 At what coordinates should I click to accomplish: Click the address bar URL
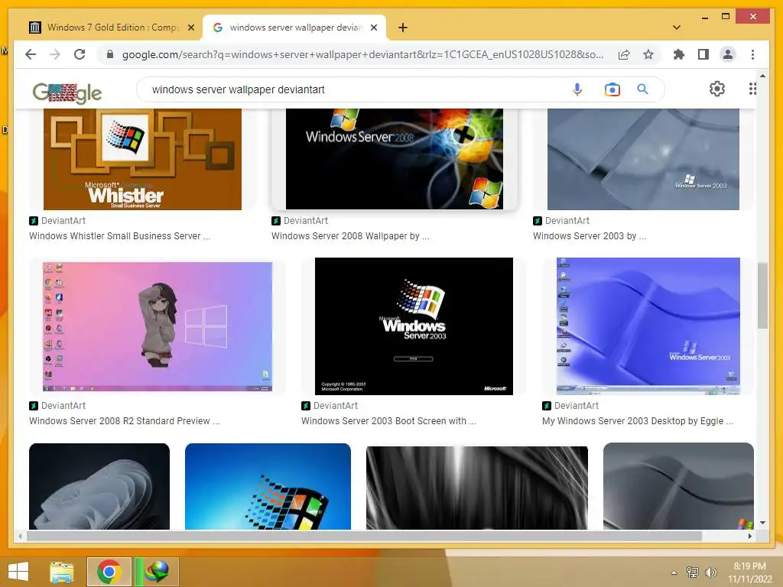(362, 54)
